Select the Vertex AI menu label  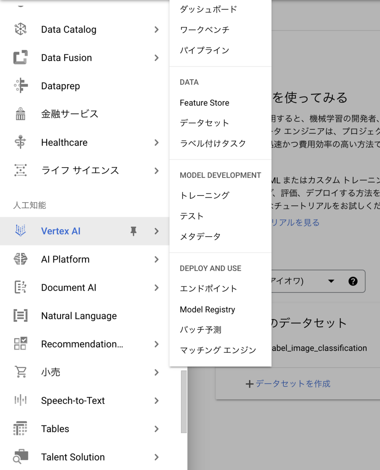click(61, 231)
